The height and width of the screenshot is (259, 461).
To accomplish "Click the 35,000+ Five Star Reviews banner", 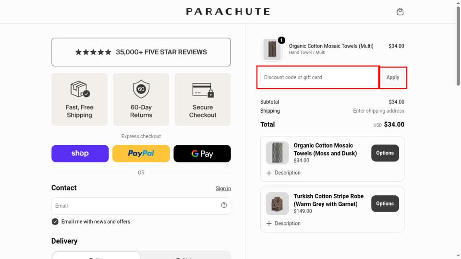I will pos(141,52).
